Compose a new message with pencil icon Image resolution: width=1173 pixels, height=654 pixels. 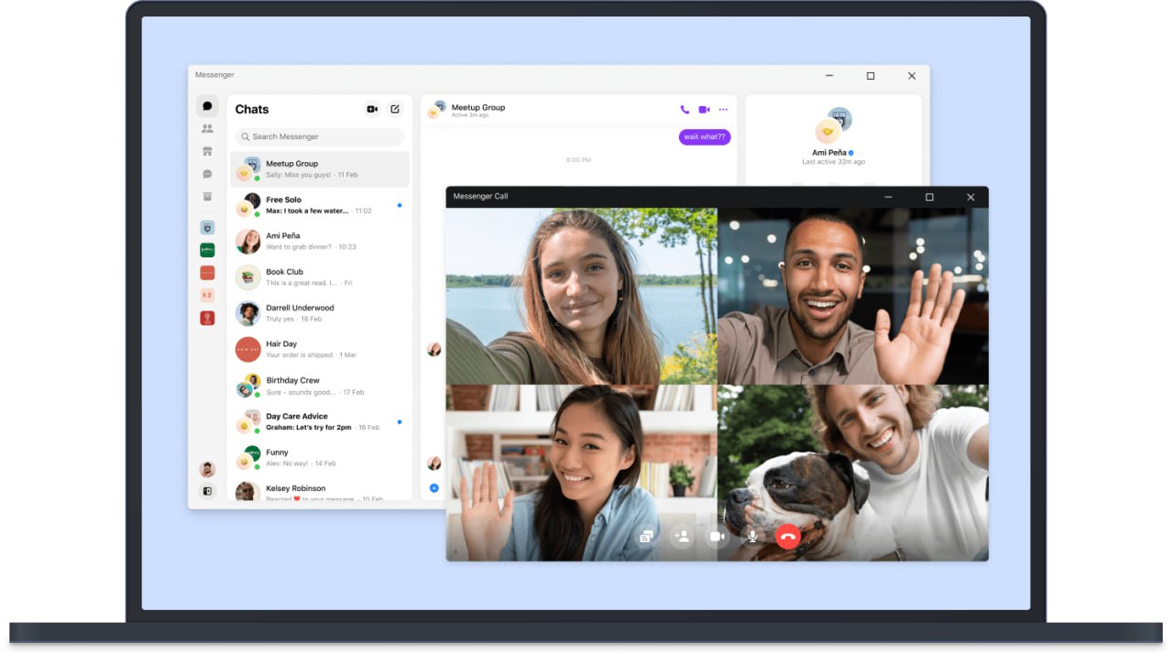point(395,109)
